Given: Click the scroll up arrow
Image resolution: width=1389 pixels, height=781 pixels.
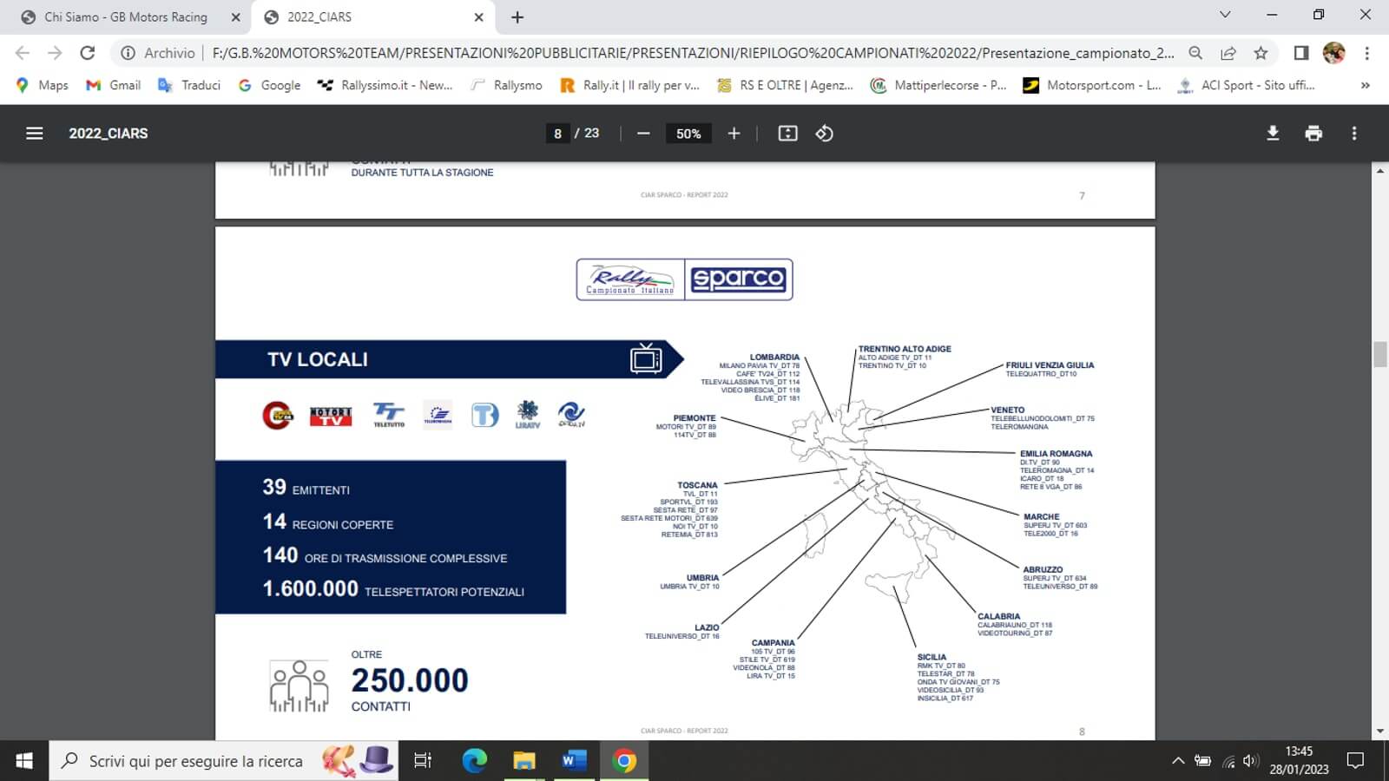Looking at the screenshot, I should coord(1380,170).
